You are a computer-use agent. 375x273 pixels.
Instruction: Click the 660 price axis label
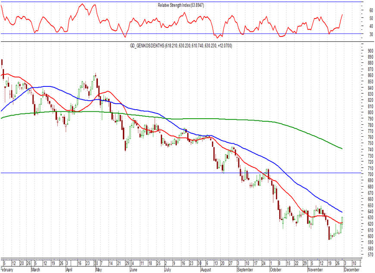click(370, 199)
